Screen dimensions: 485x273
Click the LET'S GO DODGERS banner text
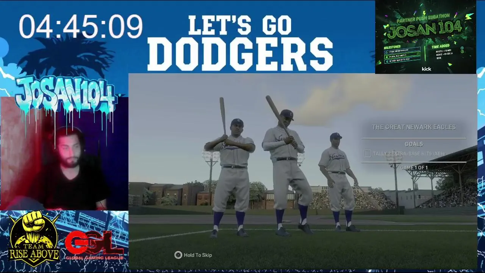click(240, 43)
